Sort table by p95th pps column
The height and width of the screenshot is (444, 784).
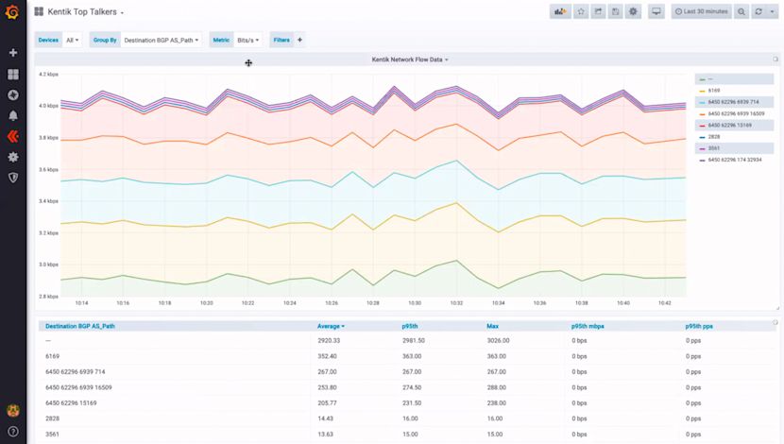coord(699,326)
